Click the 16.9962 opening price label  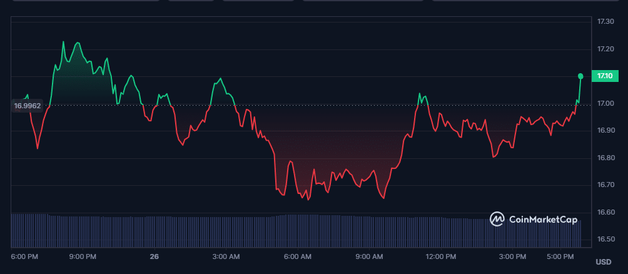27,106
